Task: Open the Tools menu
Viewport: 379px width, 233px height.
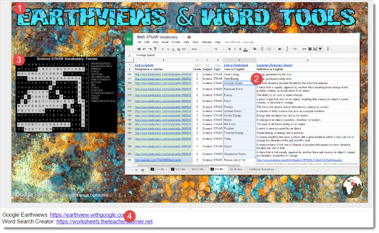Action: 195,42
